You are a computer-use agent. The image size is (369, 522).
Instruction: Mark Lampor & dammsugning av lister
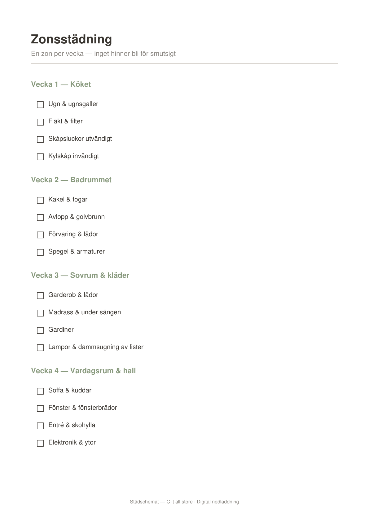[x=40, y=348]
